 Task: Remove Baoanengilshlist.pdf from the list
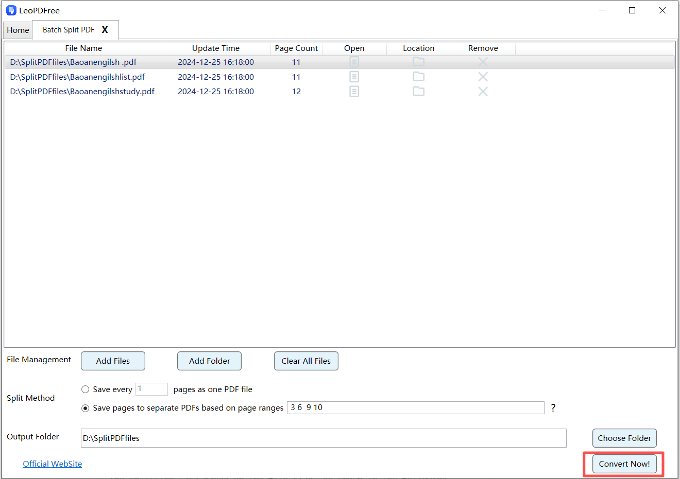pos(483,77)
